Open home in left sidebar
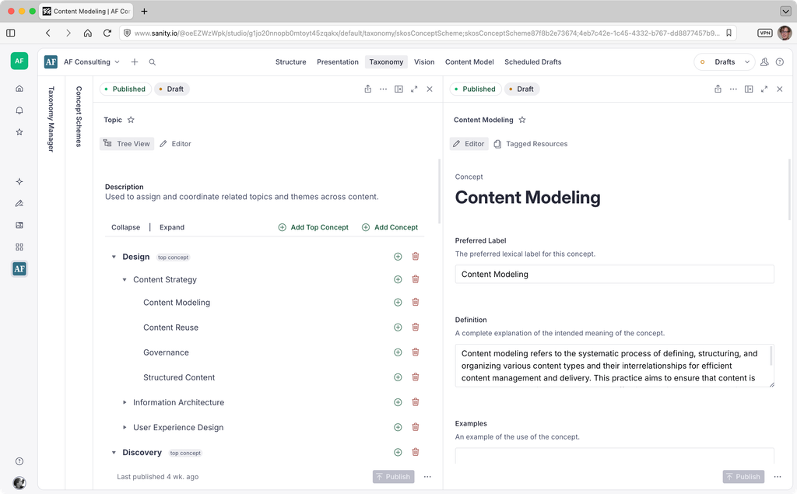797x494 pixels. [x=19, y=89]
